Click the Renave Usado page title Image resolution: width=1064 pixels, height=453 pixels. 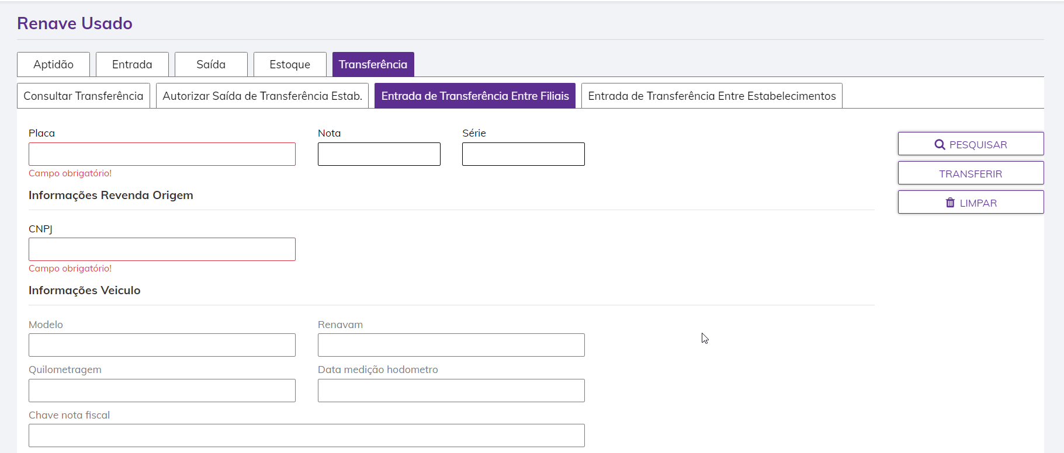[x=75, y=23]
